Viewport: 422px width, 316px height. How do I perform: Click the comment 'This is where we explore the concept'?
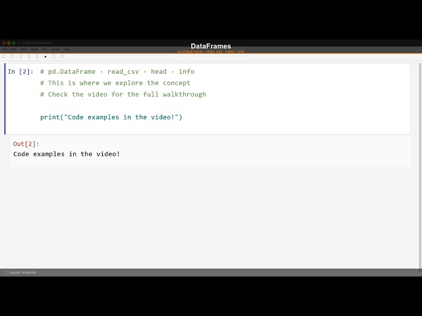119,83
